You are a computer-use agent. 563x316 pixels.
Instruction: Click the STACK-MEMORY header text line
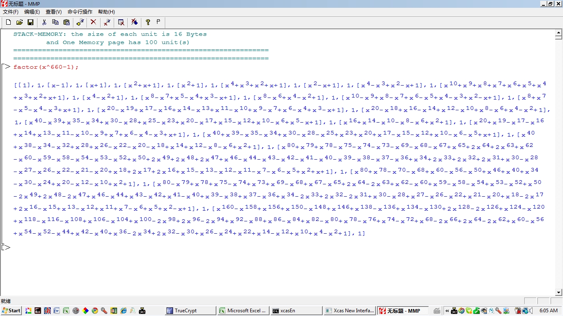point(110,34)
